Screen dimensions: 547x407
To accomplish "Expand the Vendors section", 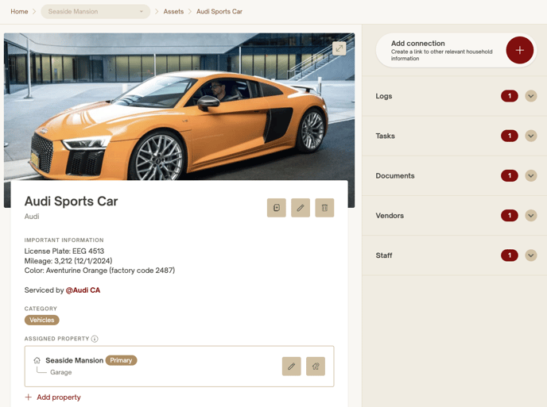I will point(531,216).
